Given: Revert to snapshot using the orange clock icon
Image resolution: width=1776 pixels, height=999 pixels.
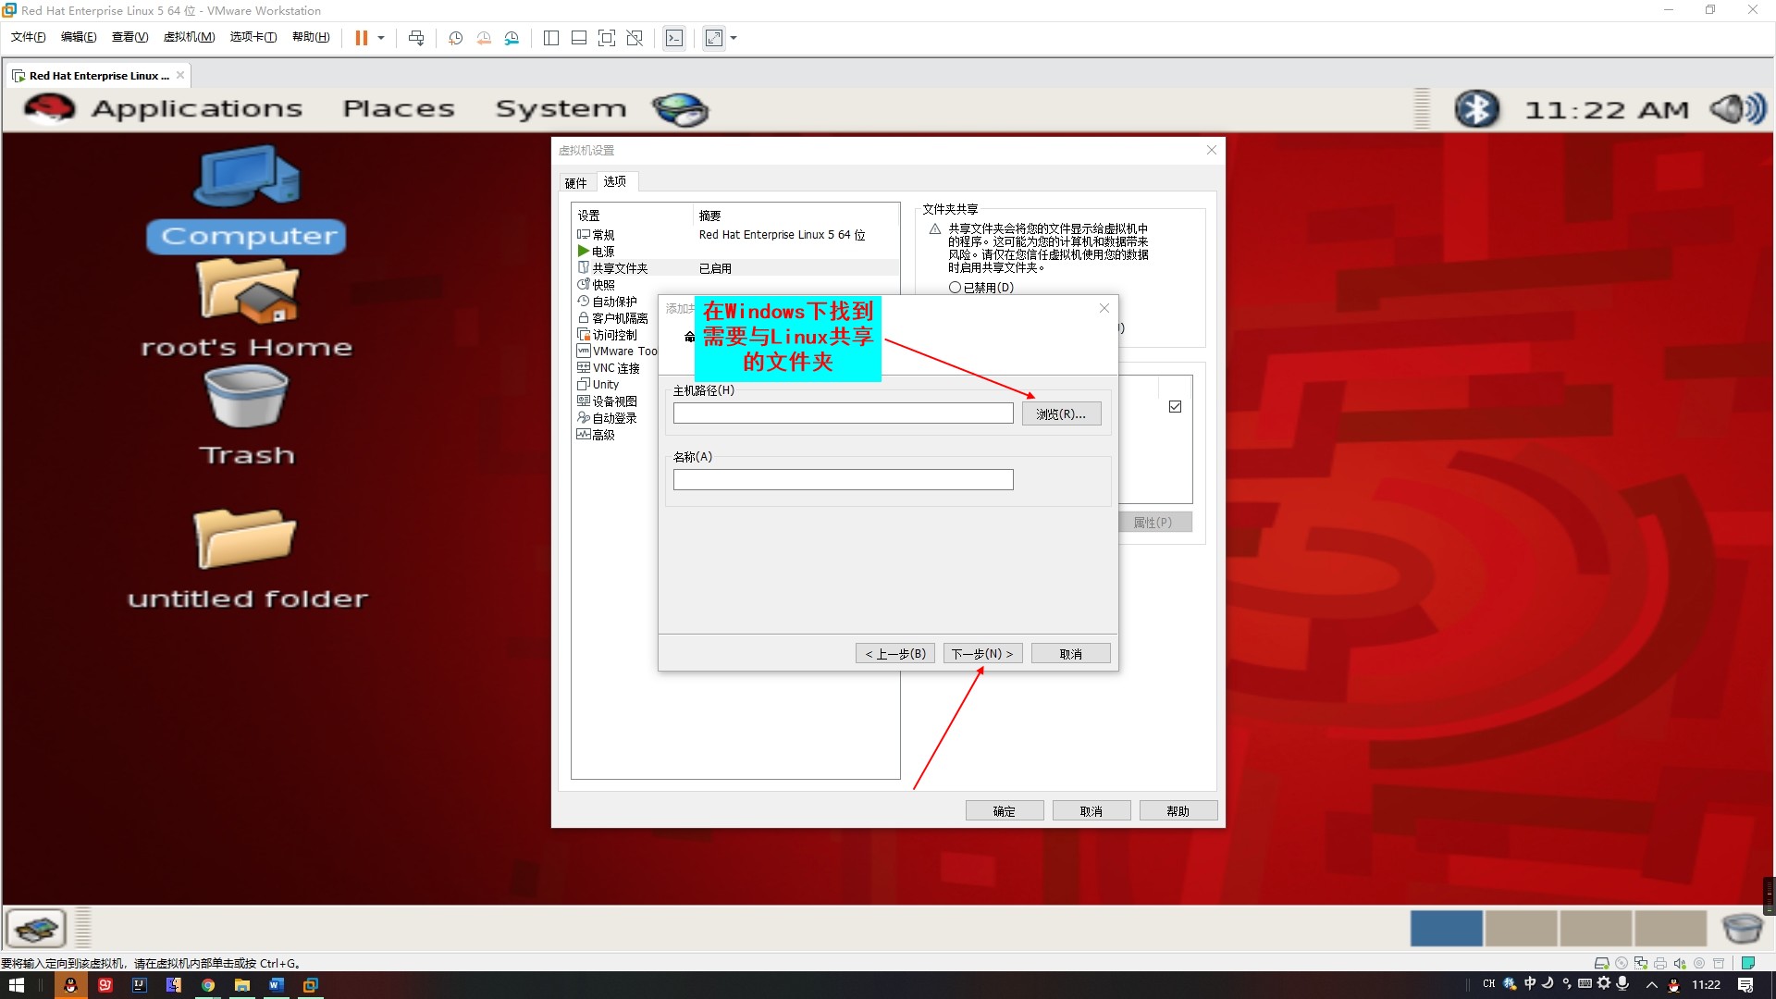Looking at the screenshot, I should click(x=484, y=38).
